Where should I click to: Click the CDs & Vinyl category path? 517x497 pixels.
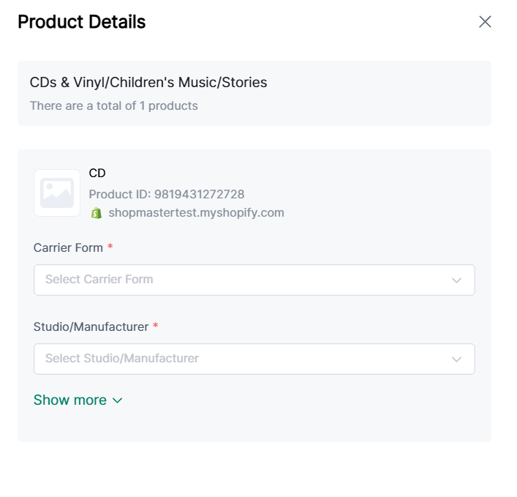pyautogui.click(x=148, y=83)
